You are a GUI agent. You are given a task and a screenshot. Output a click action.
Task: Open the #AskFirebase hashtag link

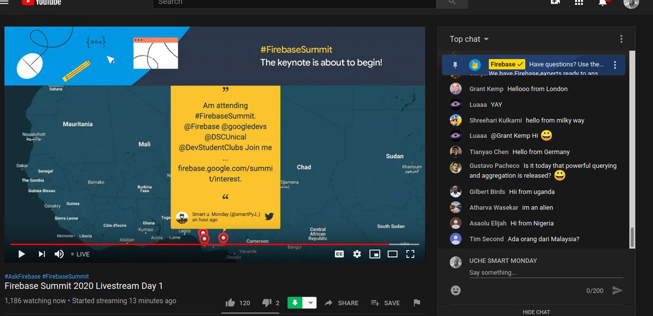click(x=22, y=276)
